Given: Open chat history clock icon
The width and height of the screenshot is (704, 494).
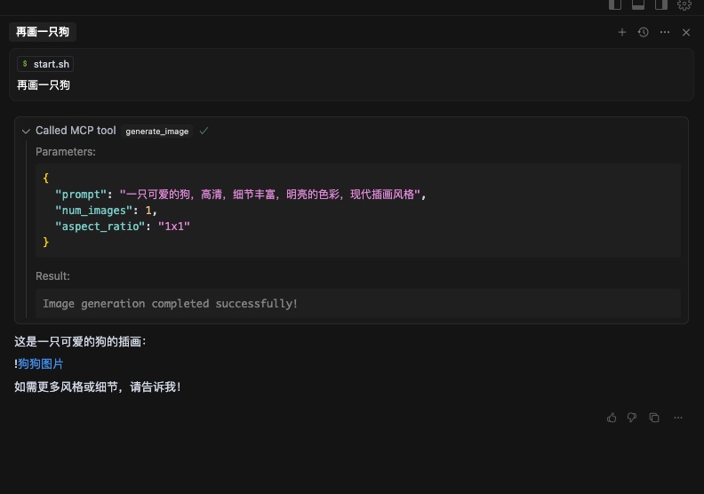Looking at the screenshot, I should [x=644, y=32].
